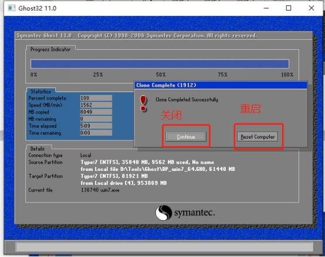Click the Clone Complete dialog title bar
325x257 pixels.
[221, 85]
